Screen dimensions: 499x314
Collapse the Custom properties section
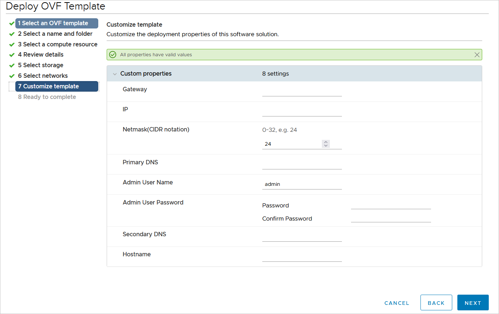pyautogui.click(x=115, y=74)
